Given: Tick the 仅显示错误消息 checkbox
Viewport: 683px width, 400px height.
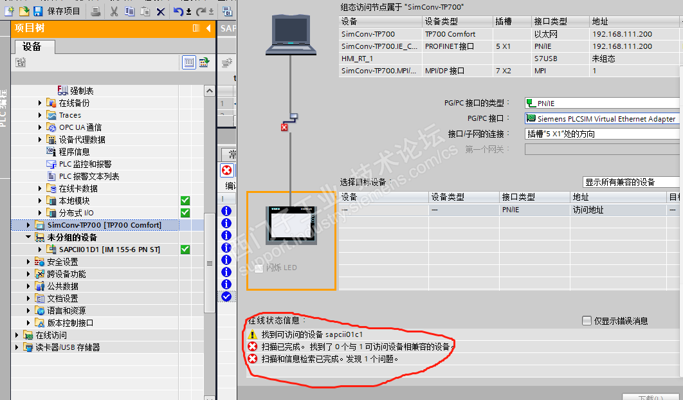Looking at the screenshot, I should point(587,321).
